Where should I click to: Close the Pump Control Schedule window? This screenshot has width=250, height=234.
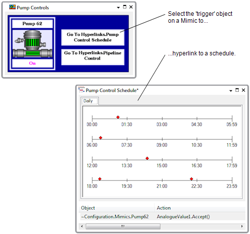point(244,90)
